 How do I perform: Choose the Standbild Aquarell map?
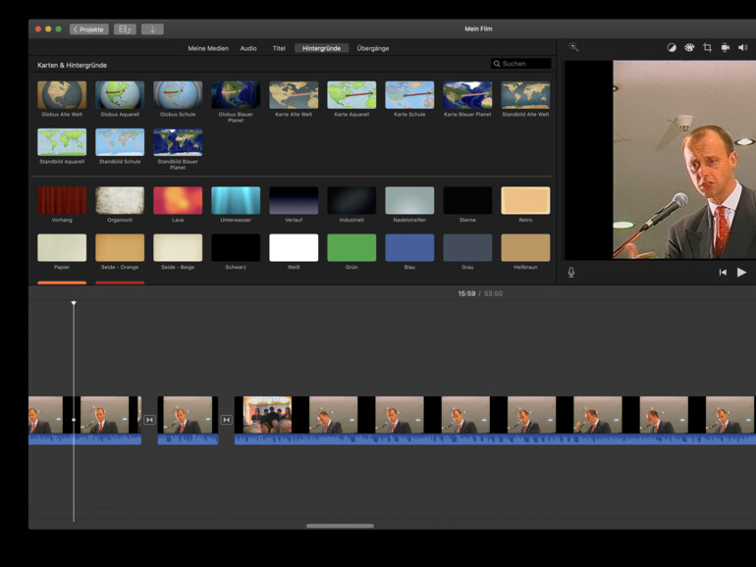click(62, 142)
